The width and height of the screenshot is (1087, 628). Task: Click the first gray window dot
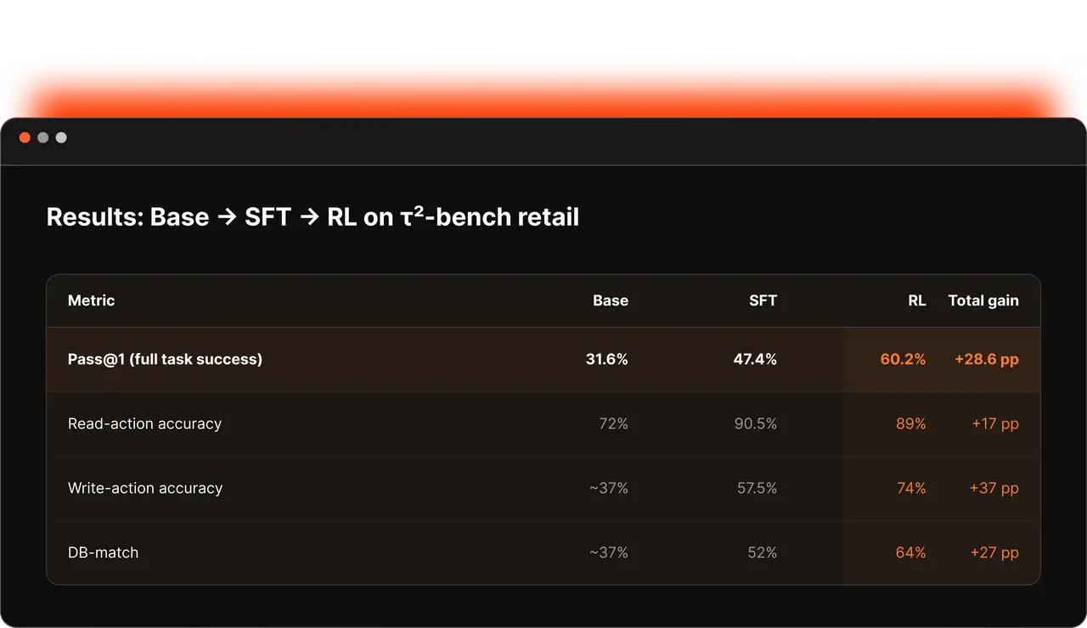pos(42,137)
